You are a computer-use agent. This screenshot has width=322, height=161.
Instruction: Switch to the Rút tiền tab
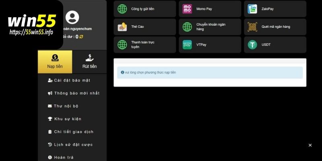(89, 62)
